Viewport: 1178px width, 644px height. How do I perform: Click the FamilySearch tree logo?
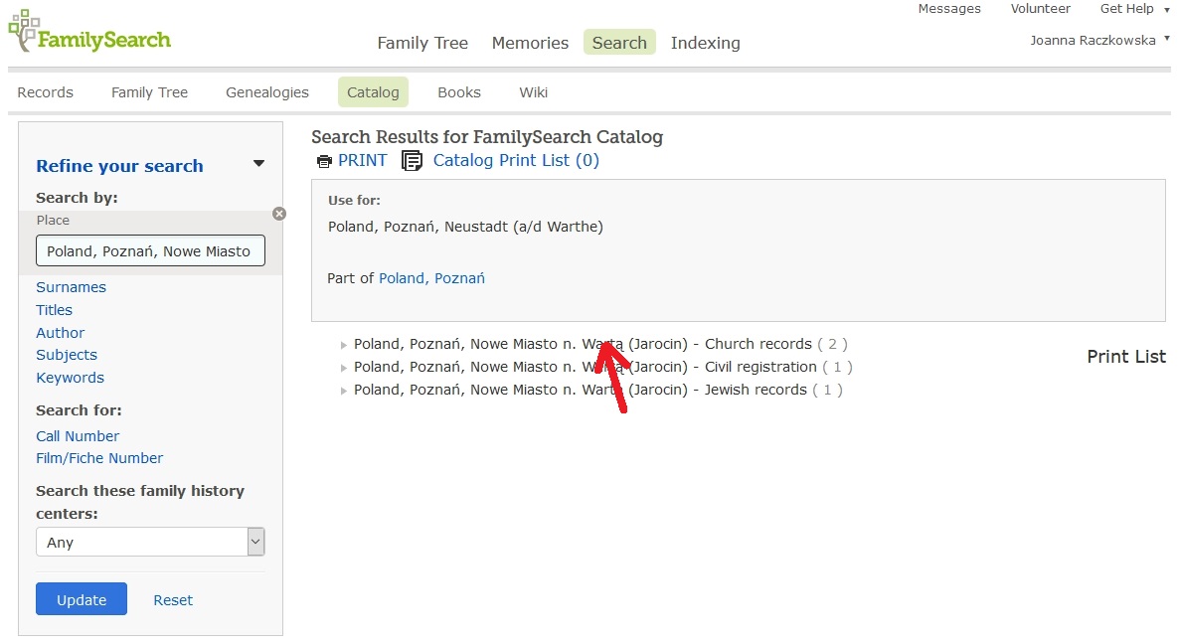point(24,31)
